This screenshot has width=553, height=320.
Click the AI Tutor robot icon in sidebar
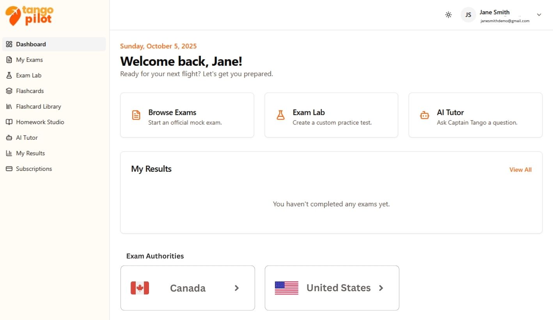tap(9, 138)
